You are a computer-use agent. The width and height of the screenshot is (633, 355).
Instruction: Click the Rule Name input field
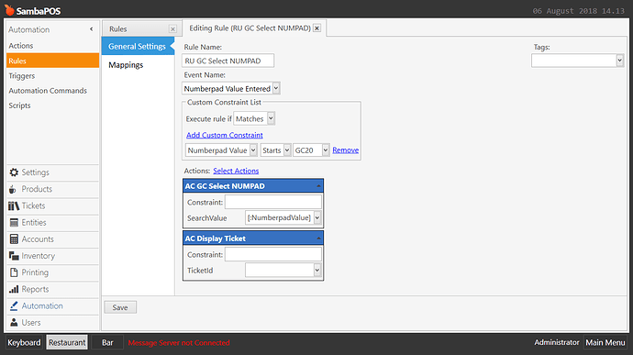pos(228,61)
